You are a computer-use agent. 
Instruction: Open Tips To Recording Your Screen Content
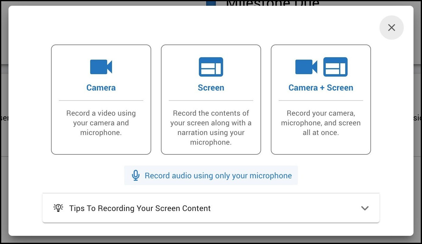click(140, 208)
